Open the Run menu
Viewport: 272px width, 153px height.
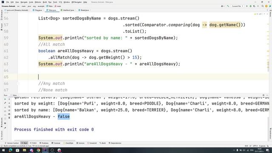50,2
